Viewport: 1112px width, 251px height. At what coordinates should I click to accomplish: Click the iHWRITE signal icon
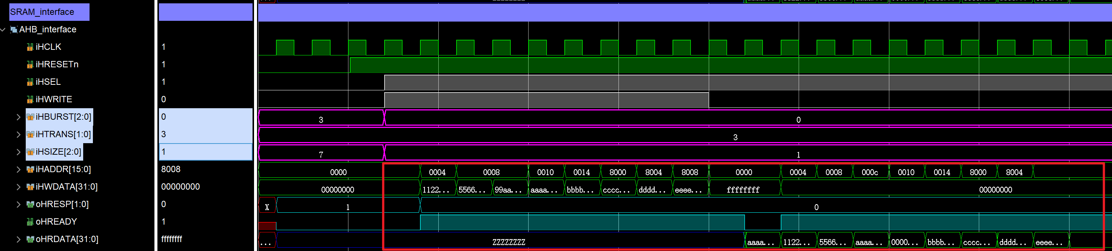click(30, 99)
